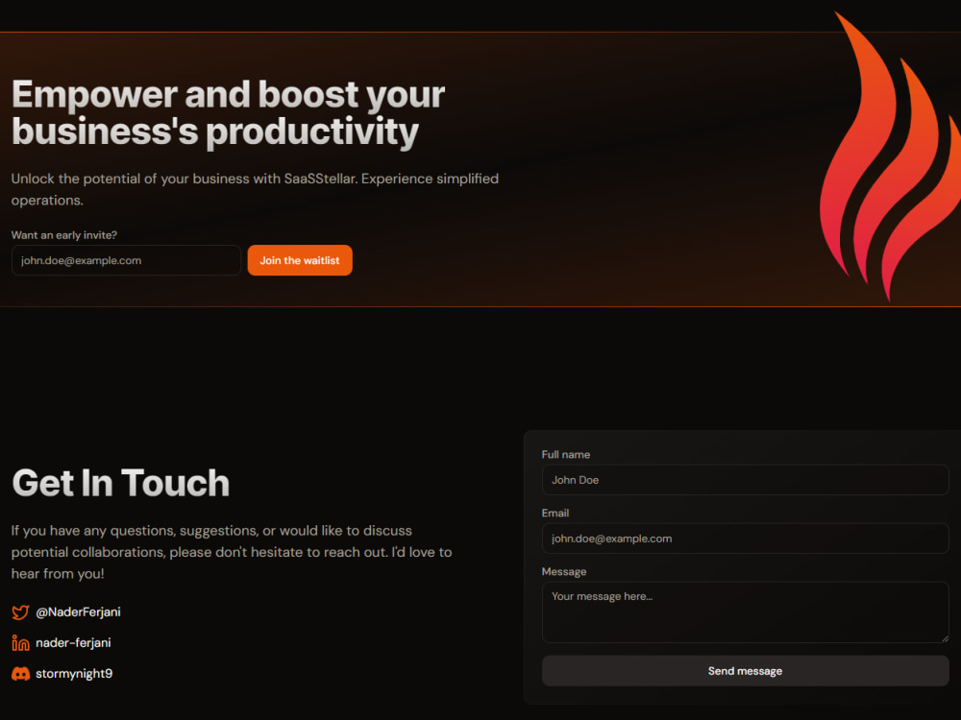
Task: Click the 'Get In Touch' heading
Action: [121, 483]
